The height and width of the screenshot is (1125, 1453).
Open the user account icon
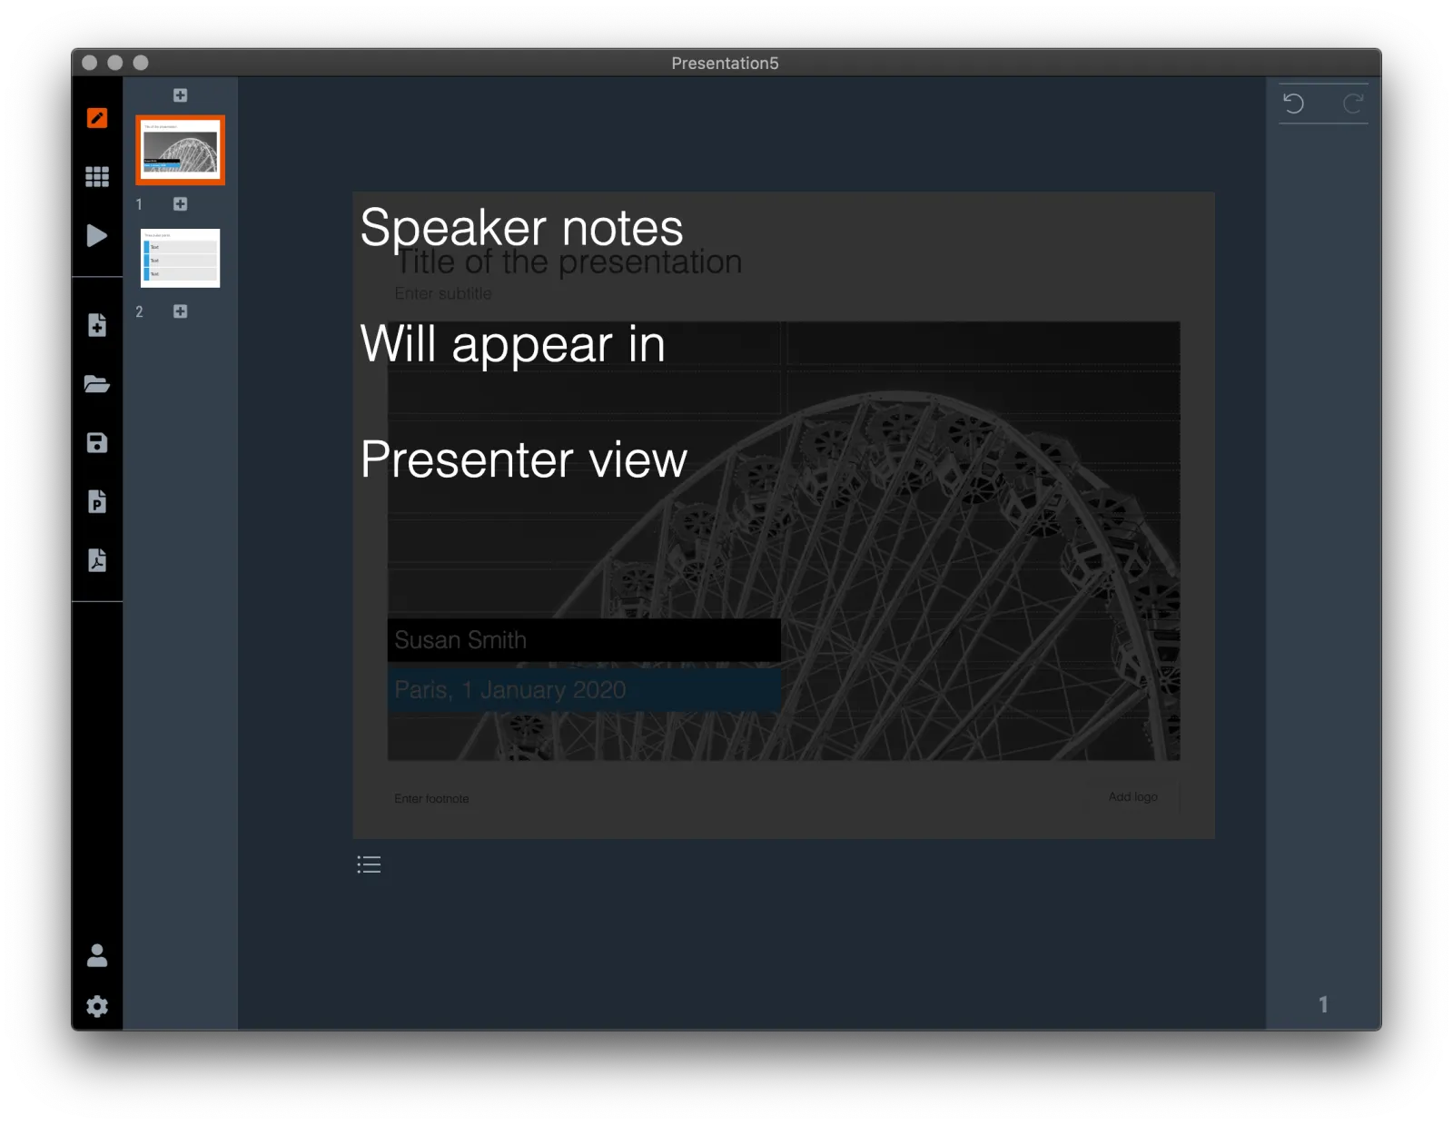(97, 955)
